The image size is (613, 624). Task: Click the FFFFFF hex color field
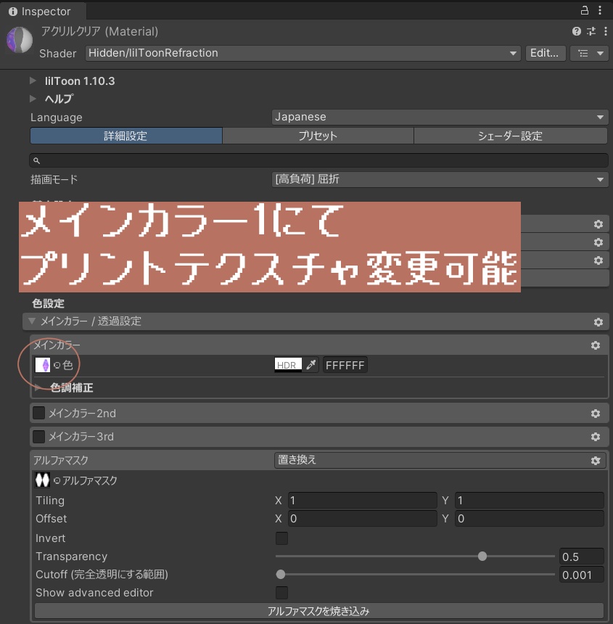pyautogui.click(x=345, y=365)
